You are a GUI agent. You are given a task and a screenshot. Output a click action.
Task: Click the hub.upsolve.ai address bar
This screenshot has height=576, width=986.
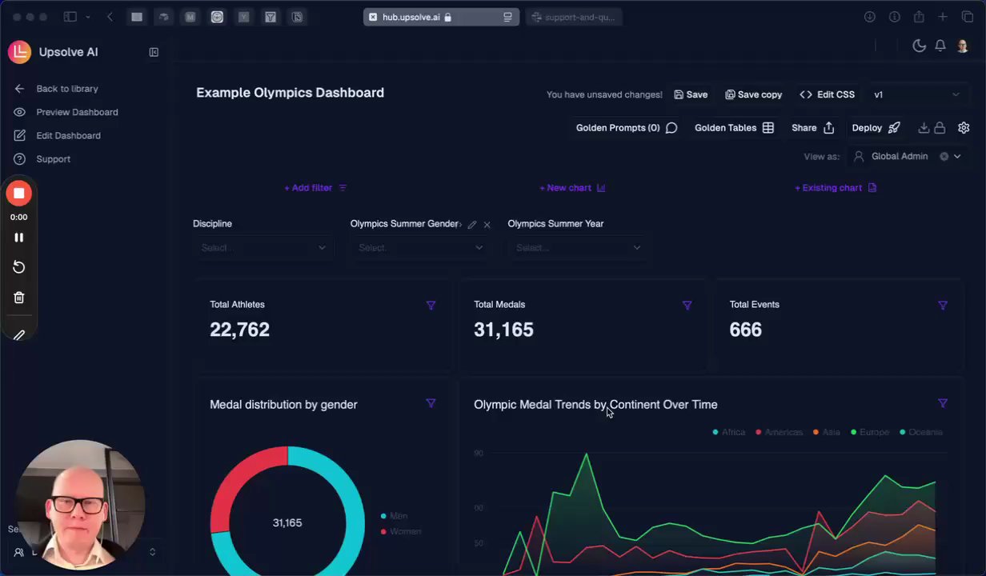tap(441, 17)
